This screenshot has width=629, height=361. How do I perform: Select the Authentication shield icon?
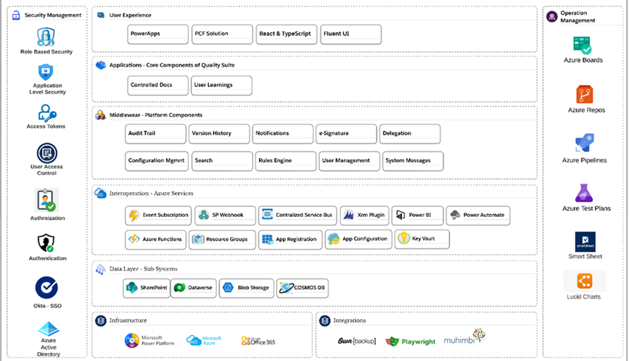click(x=46, y=243)
